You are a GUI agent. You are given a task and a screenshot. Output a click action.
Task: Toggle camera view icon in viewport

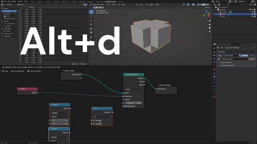[210, 28]
